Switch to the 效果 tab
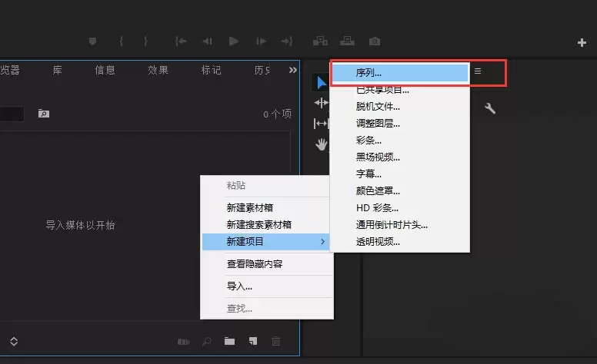Screen dimensions: 597x364 (x=158, y=70)
